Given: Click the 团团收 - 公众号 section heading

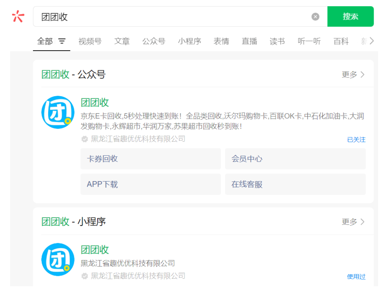Looking at the screenshot, I should click(73, 74).
